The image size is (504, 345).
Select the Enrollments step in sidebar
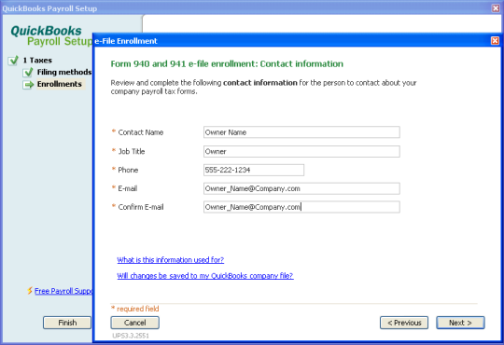pos(60,84)
